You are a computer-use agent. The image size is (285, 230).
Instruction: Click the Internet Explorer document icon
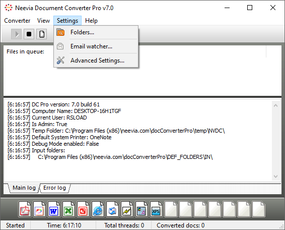point(98,209)
